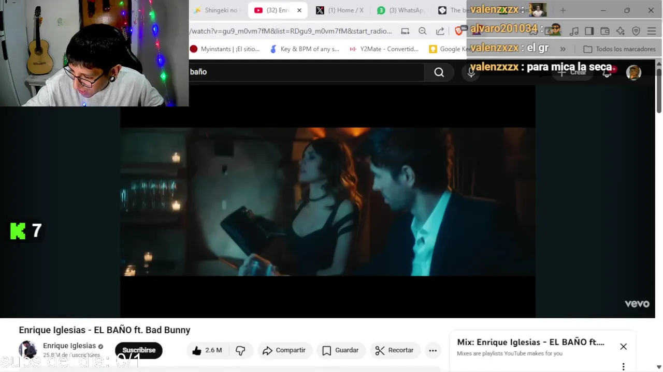
Task: Open Brave playlist music note icon
Action: click(x=574, y=31)
